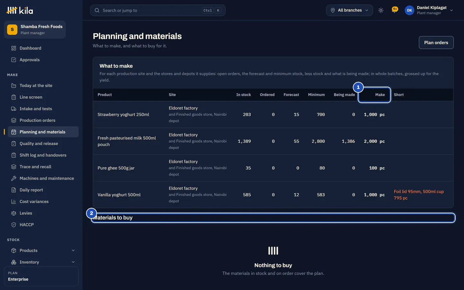Image resolution: width=464 pixels, height=290 pixels.
Task: Click the Production orders layers icon
Action: pos(14,121)
